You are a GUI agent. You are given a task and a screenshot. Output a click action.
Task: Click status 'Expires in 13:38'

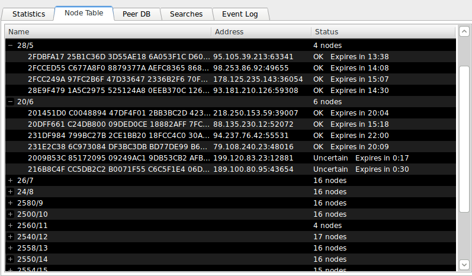pos(359,57)
